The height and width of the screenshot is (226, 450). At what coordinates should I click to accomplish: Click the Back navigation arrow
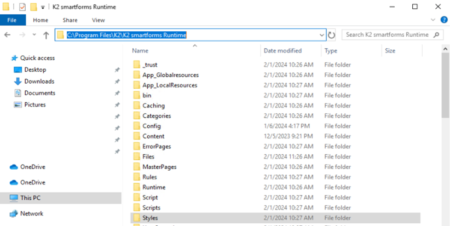(x=8, y=35)
